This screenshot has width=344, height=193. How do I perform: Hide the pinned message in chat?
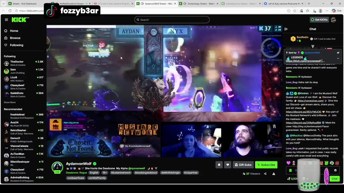click(338, 53)
